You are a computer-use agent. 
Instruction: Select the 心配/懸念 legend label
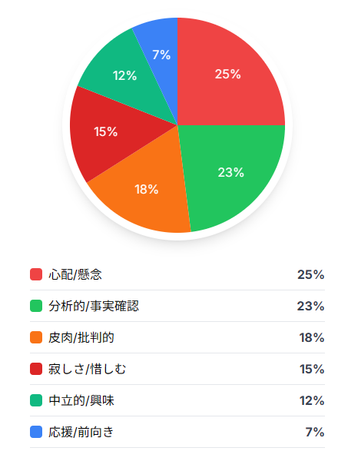point(75,274)
